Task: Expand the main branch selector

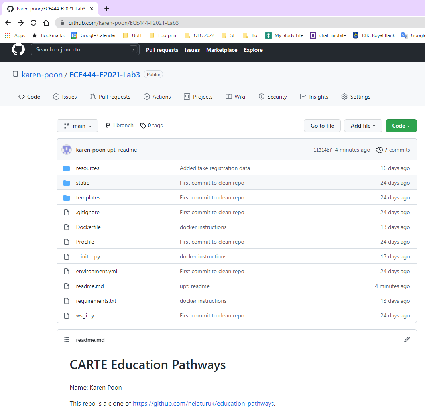Action: pyautogui.click(x=77, y=125)
